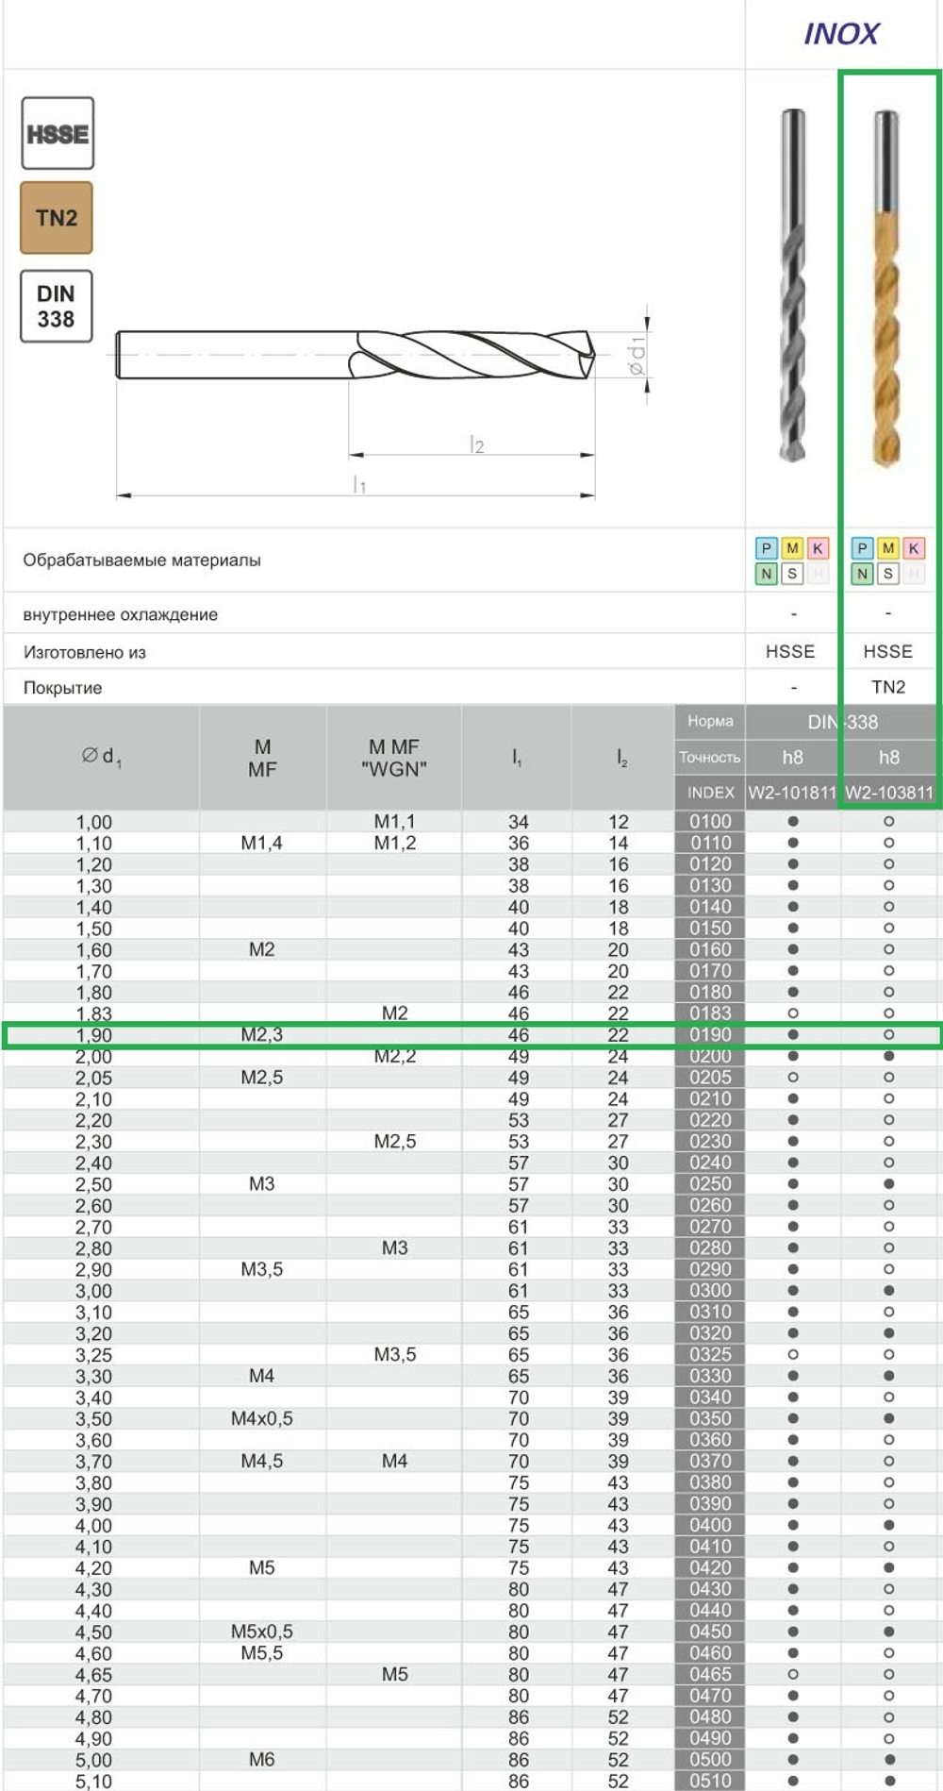Viewport: 943px width, 1791px height.
Task: Click the W2-101811 availability dot in row 0100
Action: point(793,822)
